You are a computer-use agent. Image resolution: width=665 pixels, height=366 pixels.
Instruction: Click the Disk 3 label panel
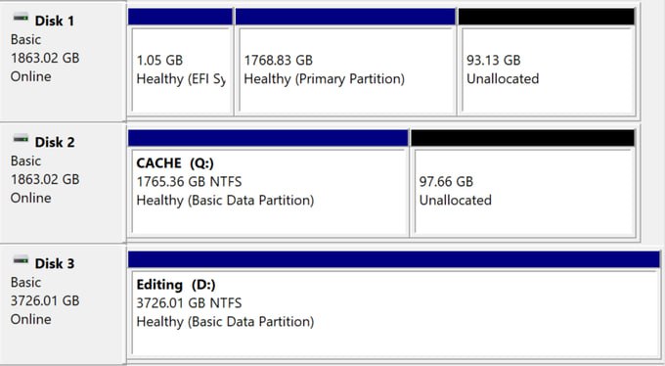63,304
